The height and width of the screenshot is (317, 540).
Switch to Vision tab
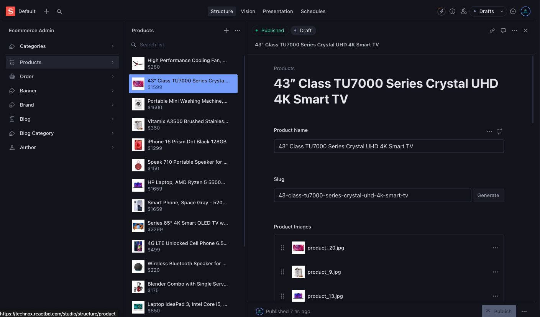[x=248, y=11]
